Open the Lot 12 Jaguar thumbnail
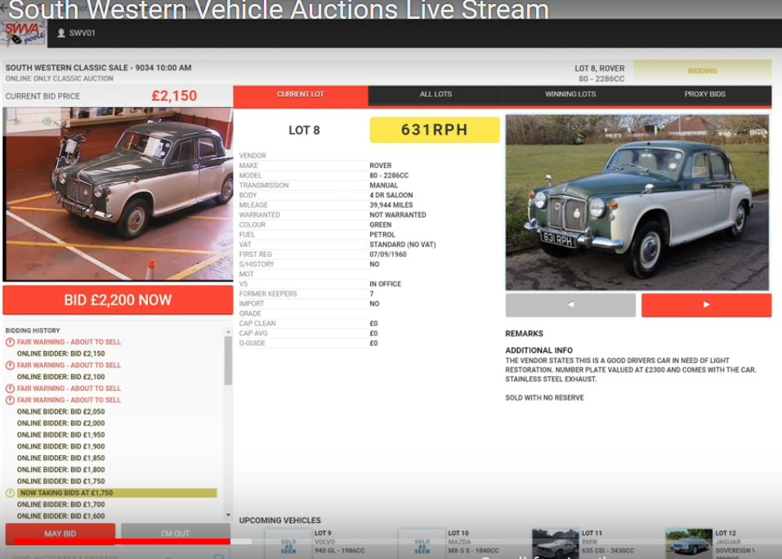 (x=689, y=543)
